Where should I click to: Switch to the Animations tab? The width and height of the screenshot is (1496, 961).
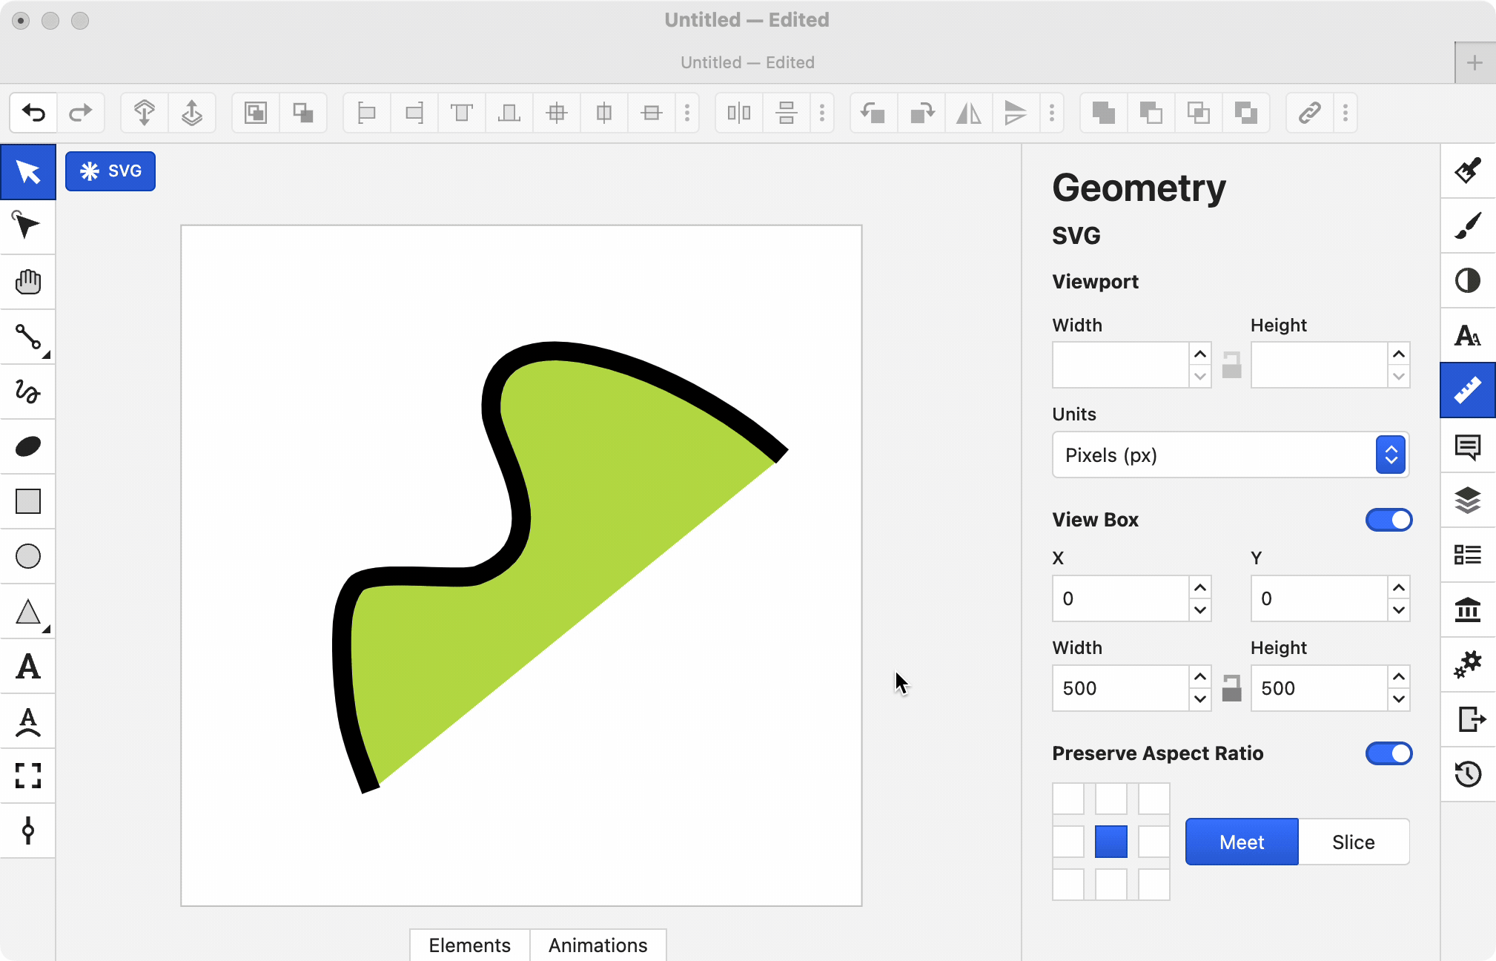[x=598, y=945]
